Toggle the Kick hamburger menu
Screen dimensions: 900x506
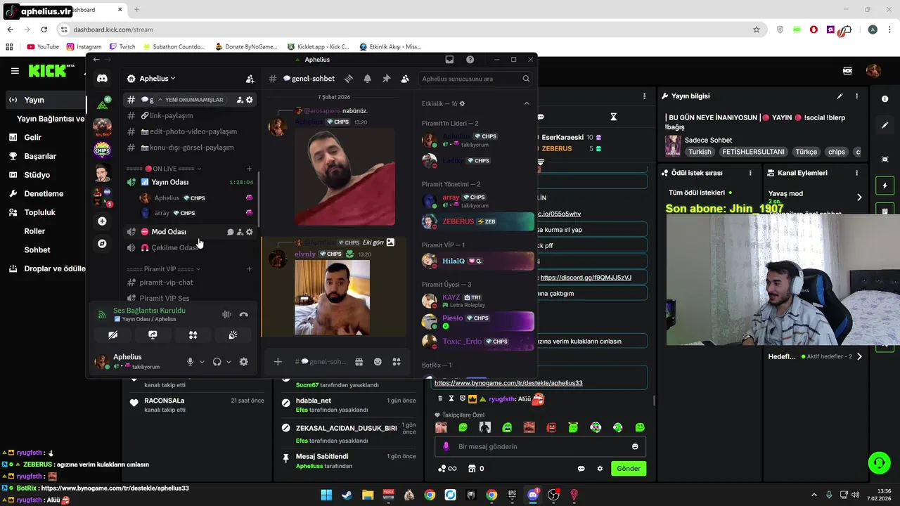[15, 71]
